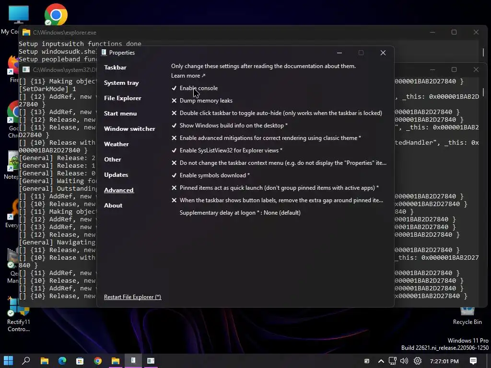491x368 pixels.
Task: Click the system32 console window icon
Action: click(26, 69)
